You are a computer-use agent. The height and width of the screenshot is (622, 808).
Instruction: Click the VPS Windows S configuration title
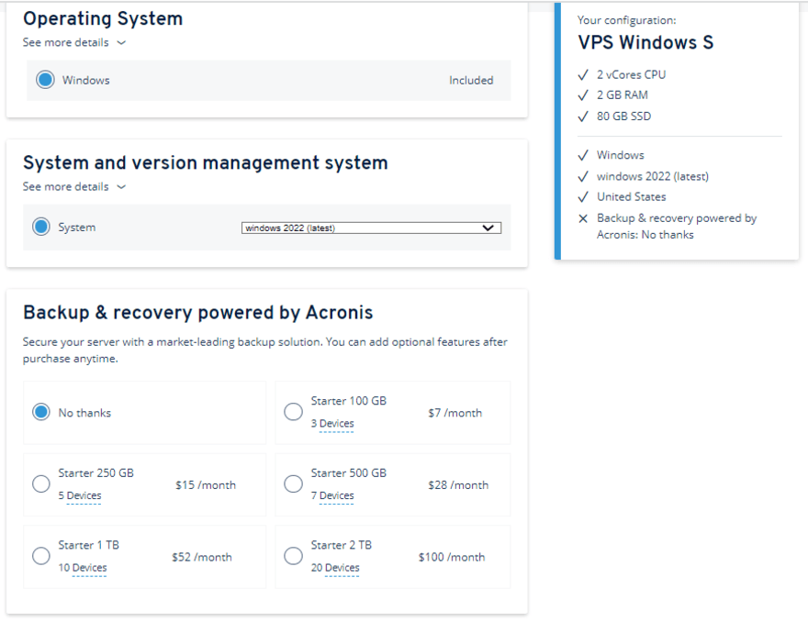click(645, 42)
